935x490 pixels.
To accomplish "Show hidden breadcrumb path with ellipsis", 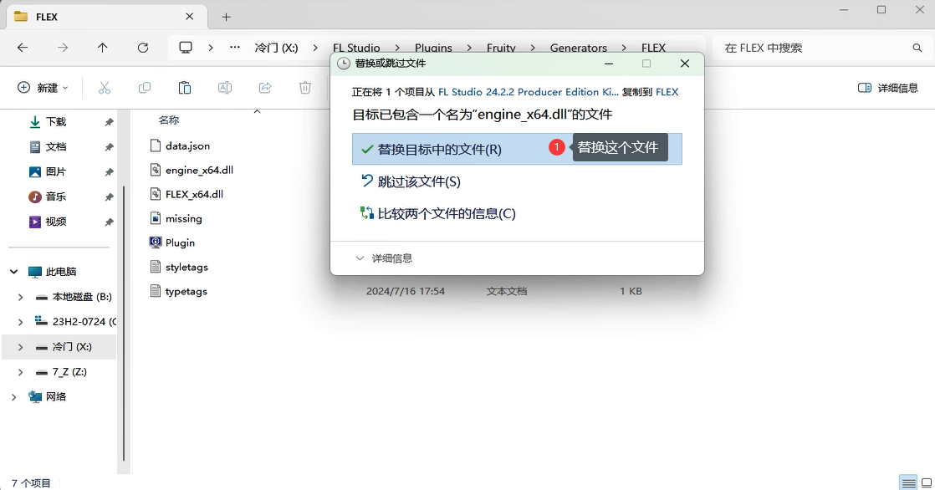I will [235, 48].
